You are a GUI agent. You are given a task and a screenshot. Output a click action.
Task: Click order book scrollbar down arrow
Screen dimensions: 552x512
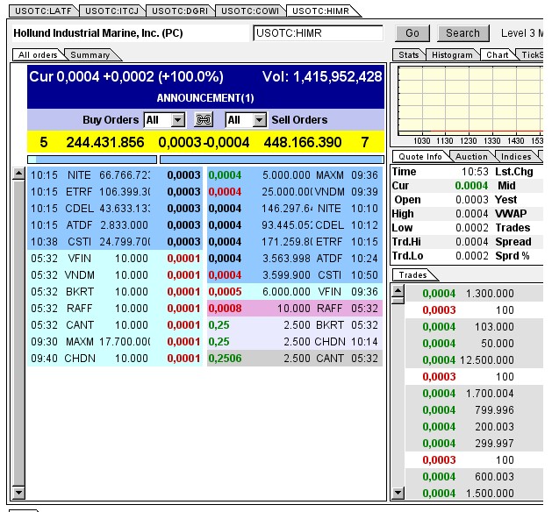click(x=18, y=493)
